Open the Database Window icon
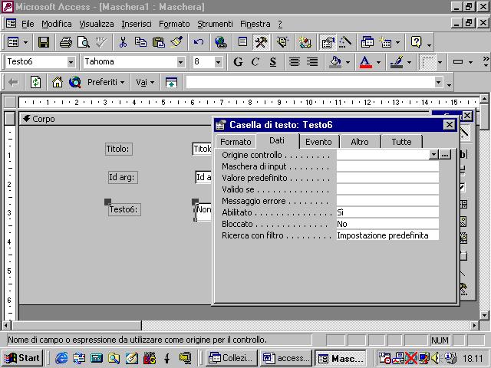Image resolution: width=491 pixels, height=368 pixels. tap(367, 42)
